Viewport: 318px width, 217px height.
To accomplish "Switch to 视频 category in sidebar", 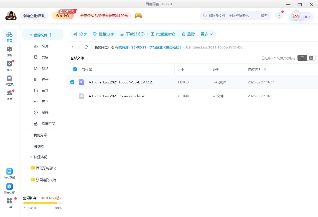I will point(45,68).
